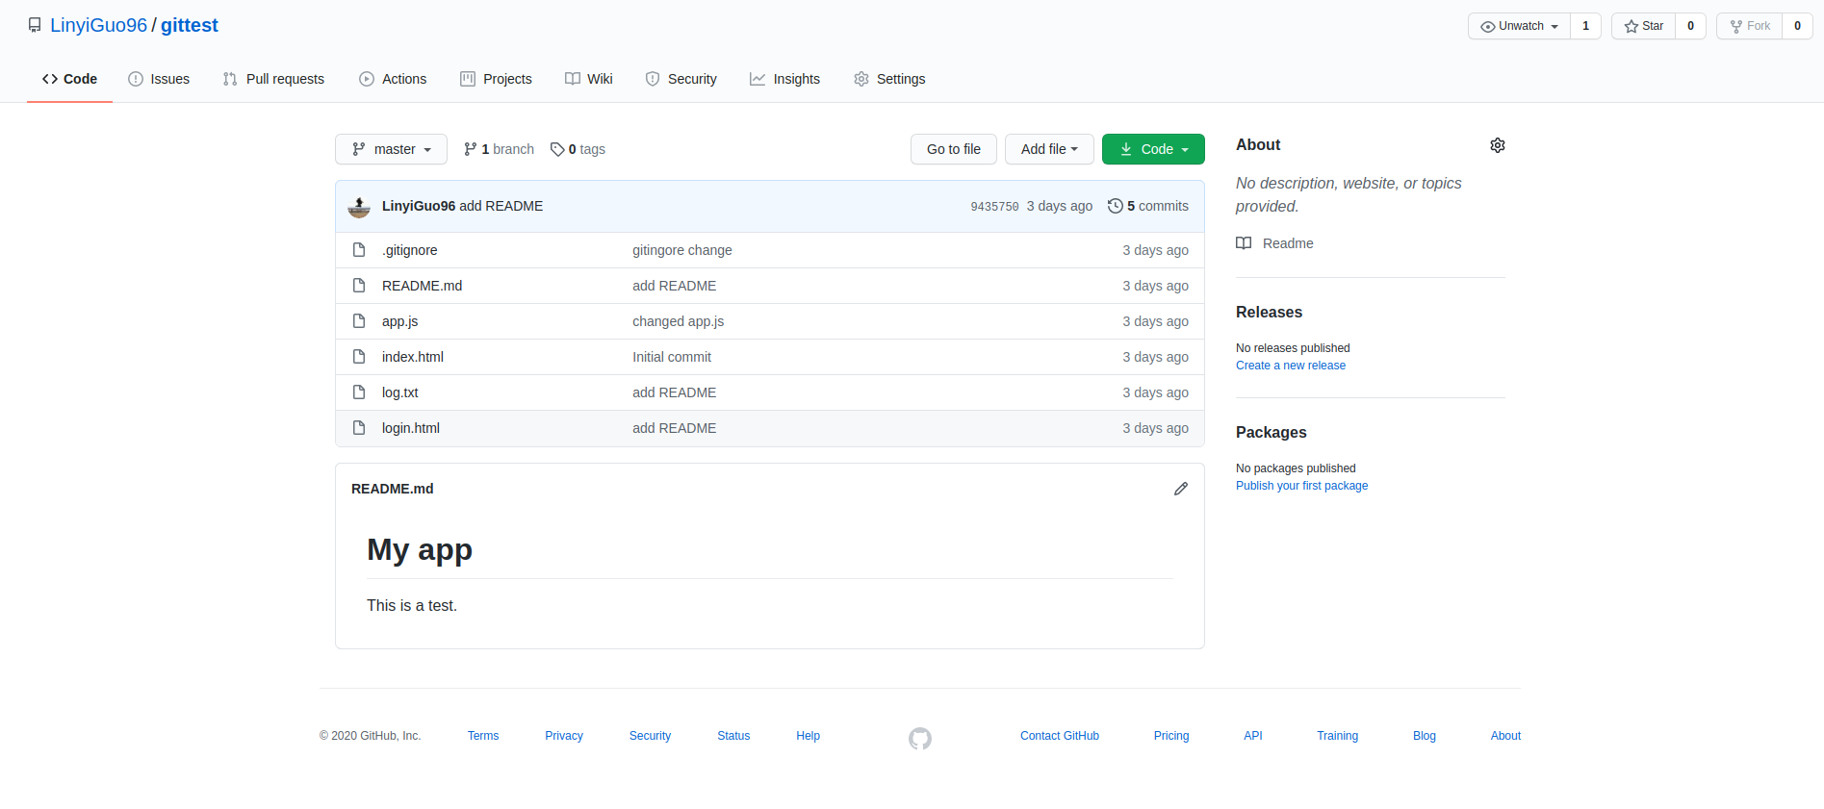Click the Fork button
The height and width of the screenshot is (809, 1824).
click(x=1750, y=26)
